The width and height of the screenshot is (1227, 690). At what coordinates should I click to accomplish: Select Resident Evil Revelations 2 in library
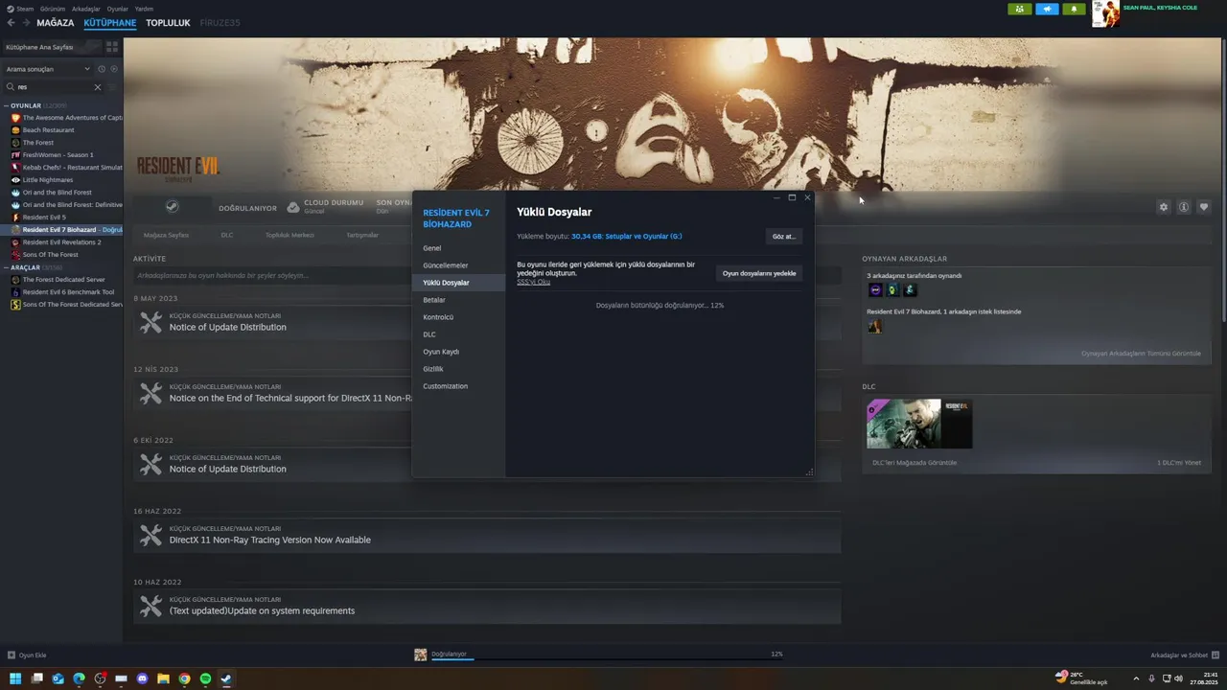click(61, 242)
